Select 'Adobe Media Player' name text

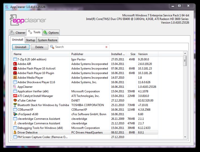[30, 78]
